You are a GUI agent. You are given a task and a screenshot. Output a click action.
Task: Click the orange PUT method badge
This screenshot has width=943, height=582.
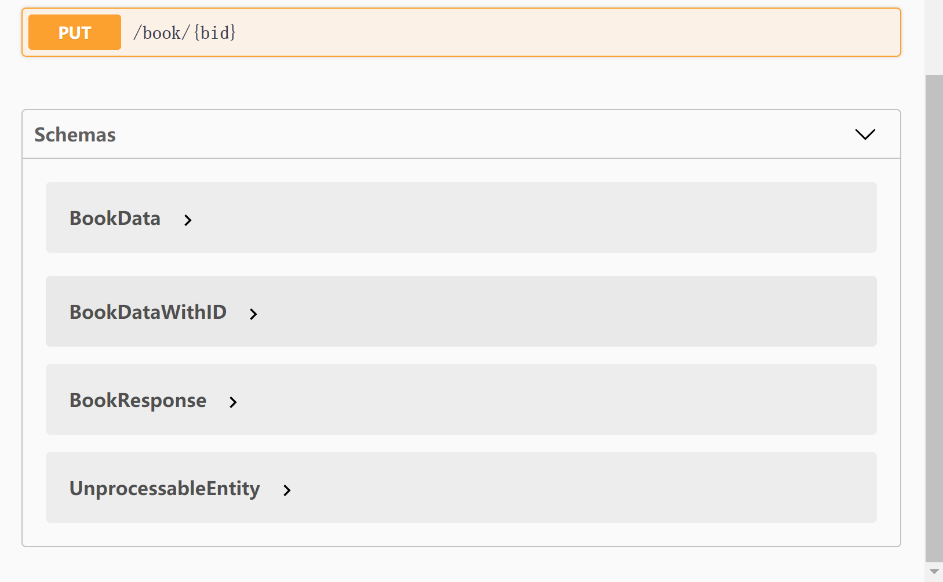click(x=75, y=32)
